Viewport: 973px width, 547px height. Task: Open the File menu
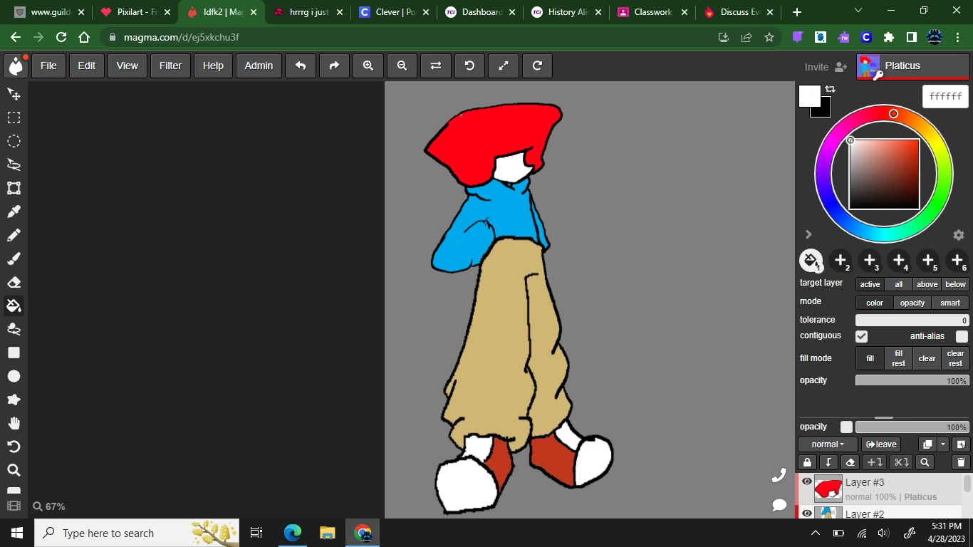pyautogui.click(x=48, y=66)
